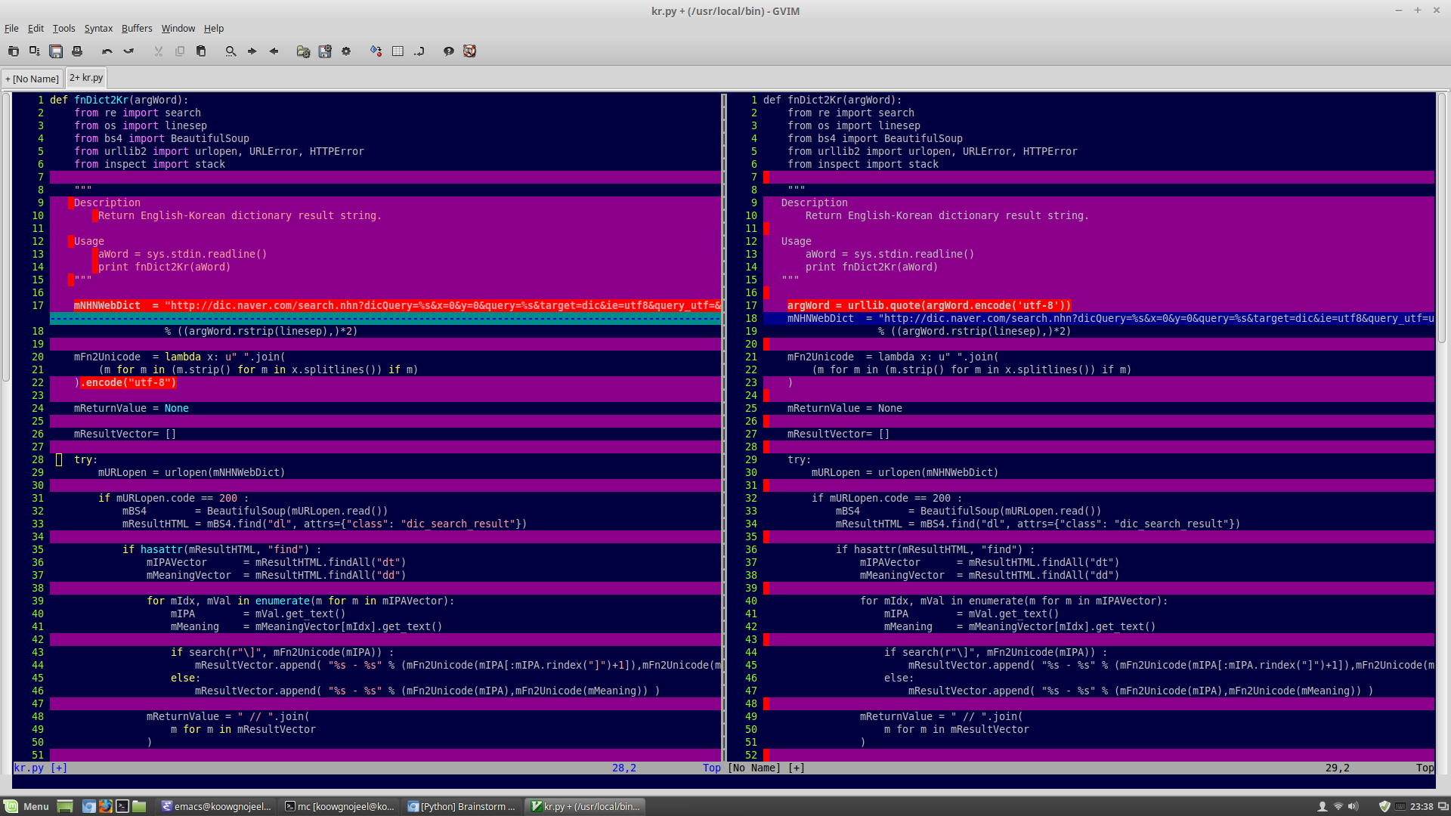Click the Open file toolbar icon
This screenshot has width=1451, height=816.
click(13, 51)
